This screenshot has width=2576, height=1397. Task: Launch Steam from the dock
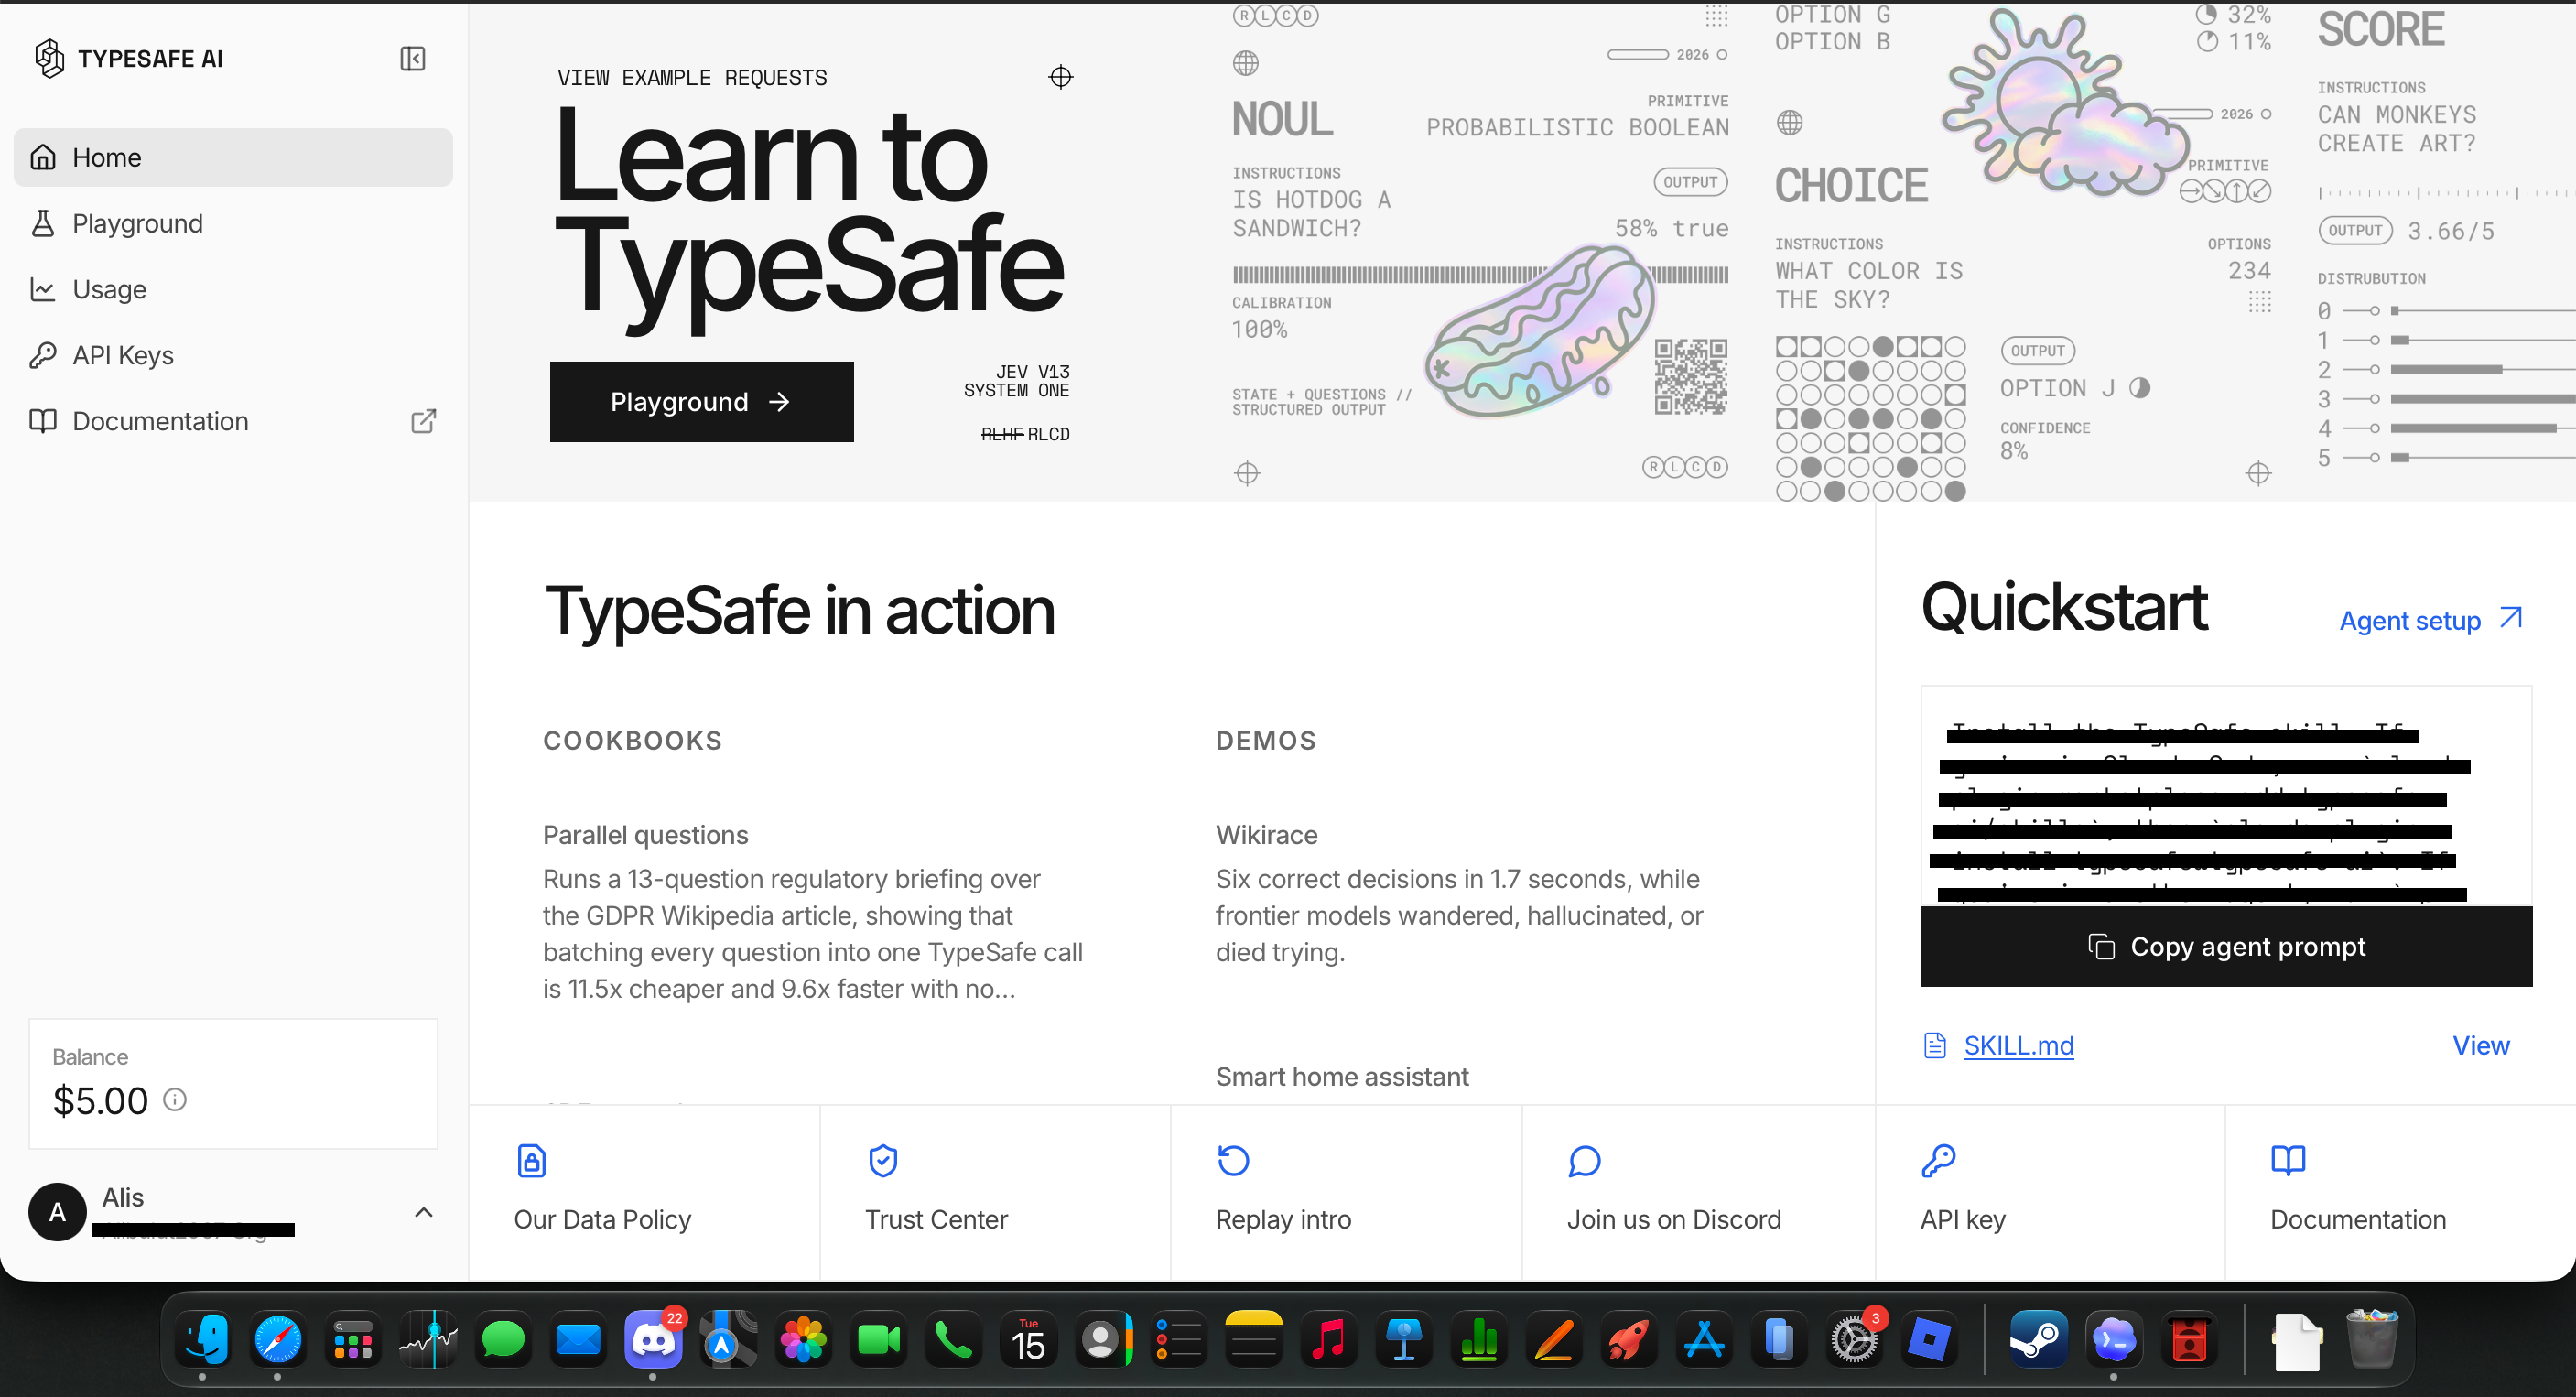(x=2038, y=1339)
